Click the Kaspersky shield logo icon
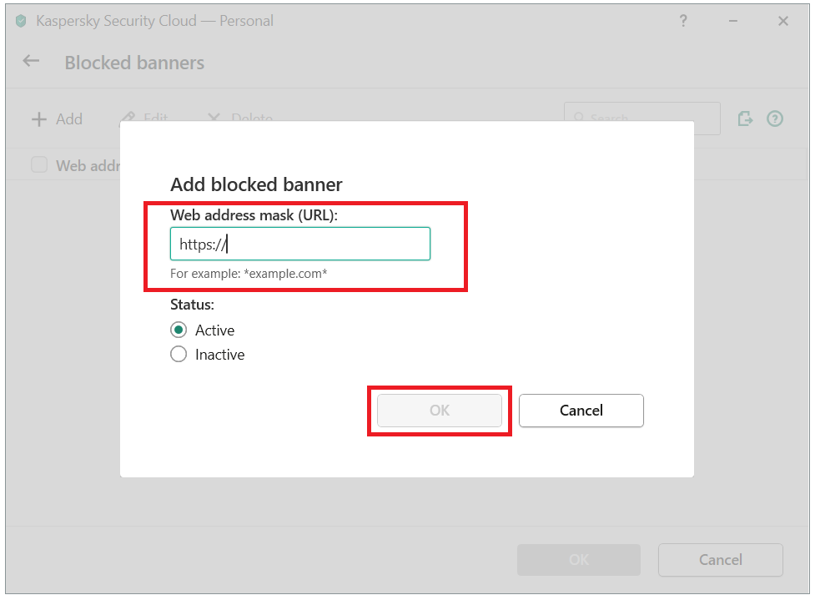The height and width of the screenshot is (600, 815). point(21,21)
